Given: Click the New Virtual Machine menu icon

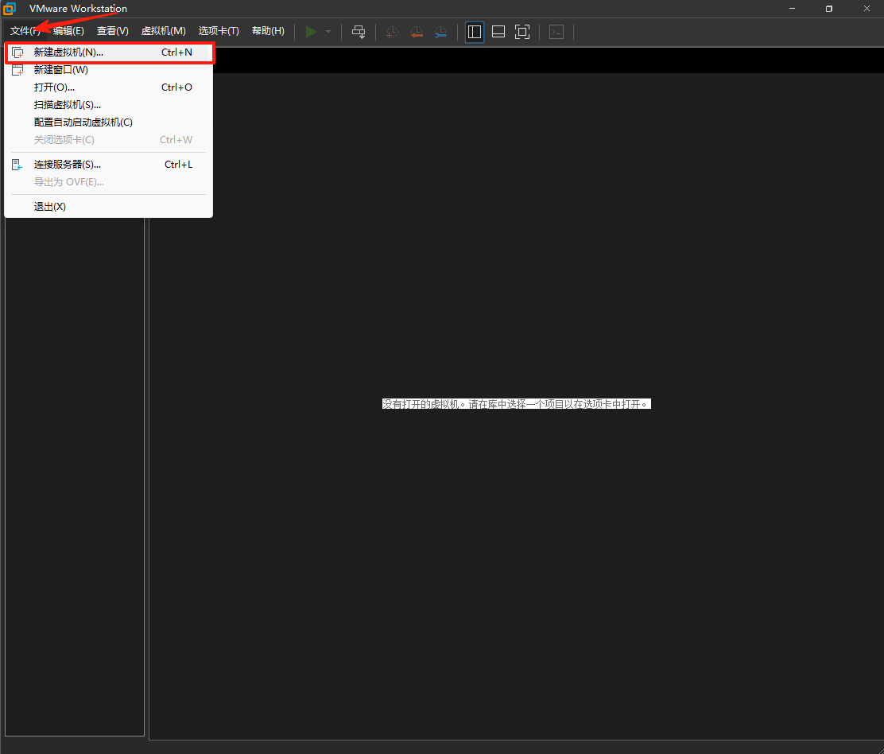Looking at the screenshot, I should [17, 52].
